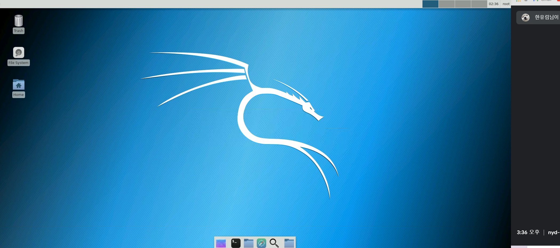The height and width of the screenshot is (248, 560).
Task: Open the magnifier application finder icon
Action: coord(274,243)
